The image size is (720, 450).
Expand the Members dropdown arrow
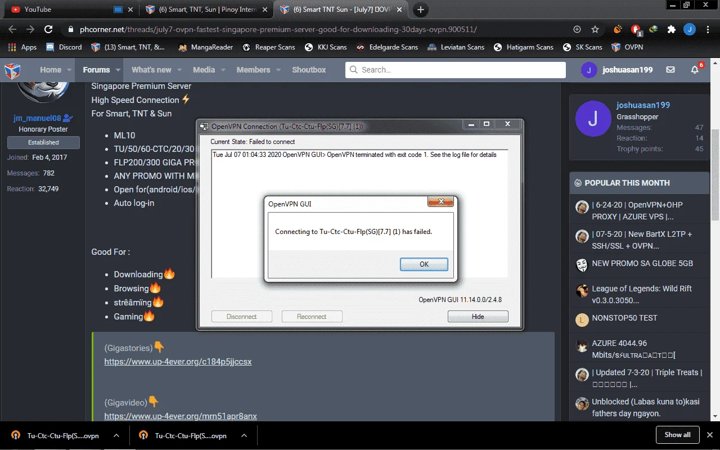tap(278, 70)
